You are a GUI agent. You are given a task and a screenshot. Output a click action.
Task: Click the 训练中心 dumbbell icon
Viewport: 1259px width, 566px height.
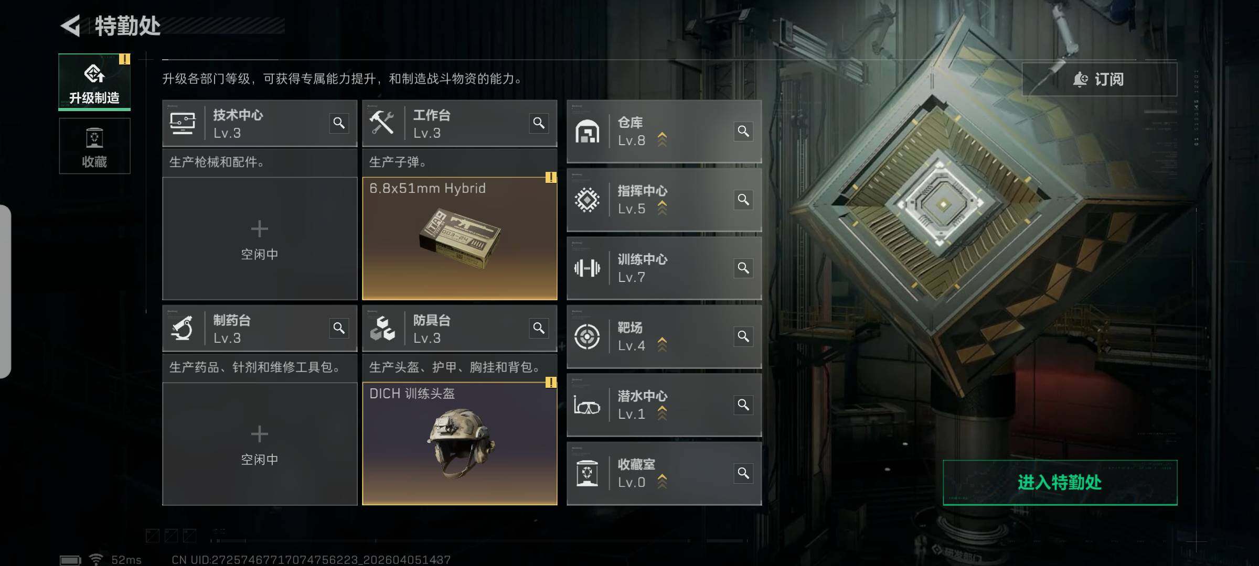click(587, 268)
